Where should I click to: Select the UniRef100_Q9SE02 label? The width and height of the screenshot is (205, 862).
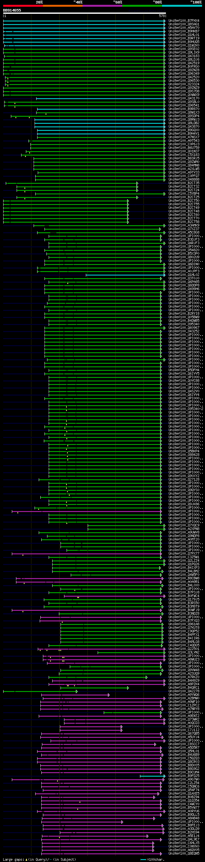[x=184, y=49]
